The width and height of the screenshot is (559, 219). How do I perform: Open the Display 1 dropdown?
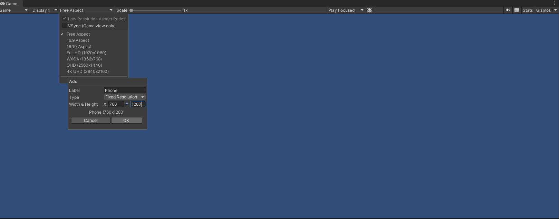pyautogui.click(x=44, y=10)
